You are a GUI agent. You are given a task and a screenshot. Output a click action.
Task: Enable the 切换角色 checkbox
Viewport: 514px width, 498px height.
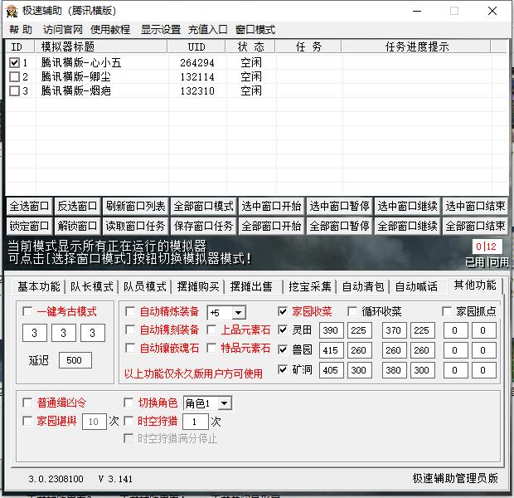click(128, 403)
